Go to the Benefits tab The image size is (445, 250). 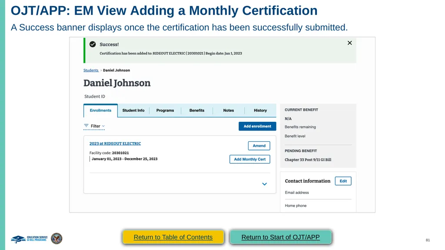pyautogui.click(x=197, y=110)
